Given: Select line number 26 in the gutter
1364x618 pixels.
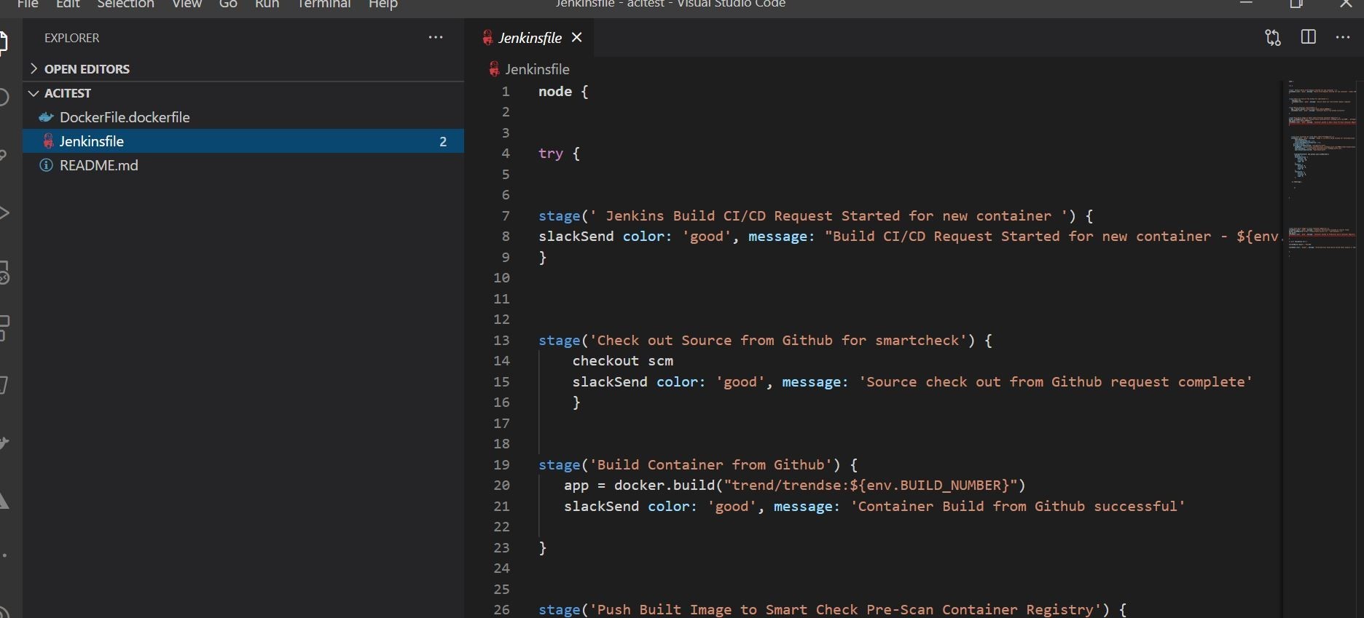Looking at the screenshot, I should (x=501, y=610).
